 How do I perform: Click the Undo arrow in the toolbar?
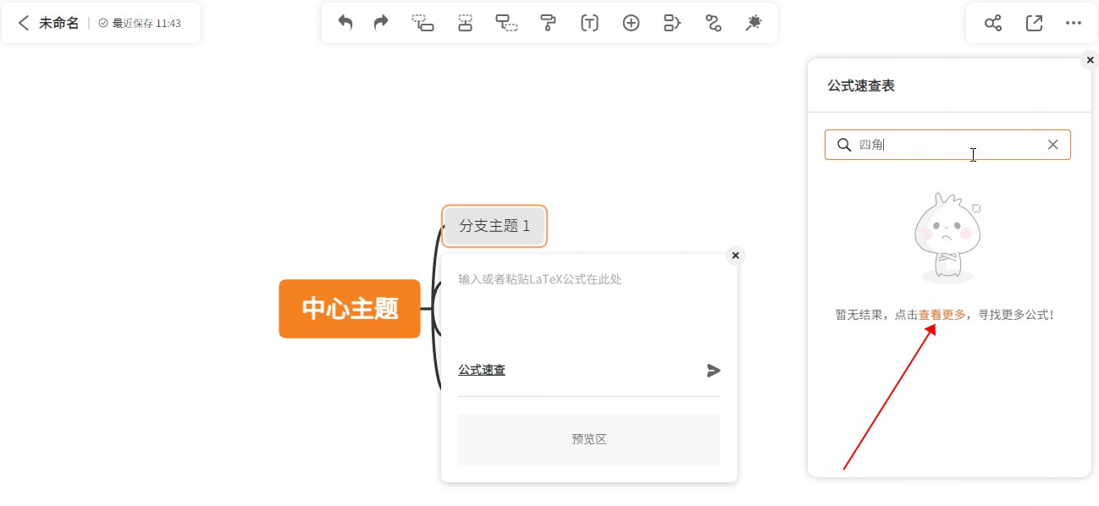click(x=345, y=23)
